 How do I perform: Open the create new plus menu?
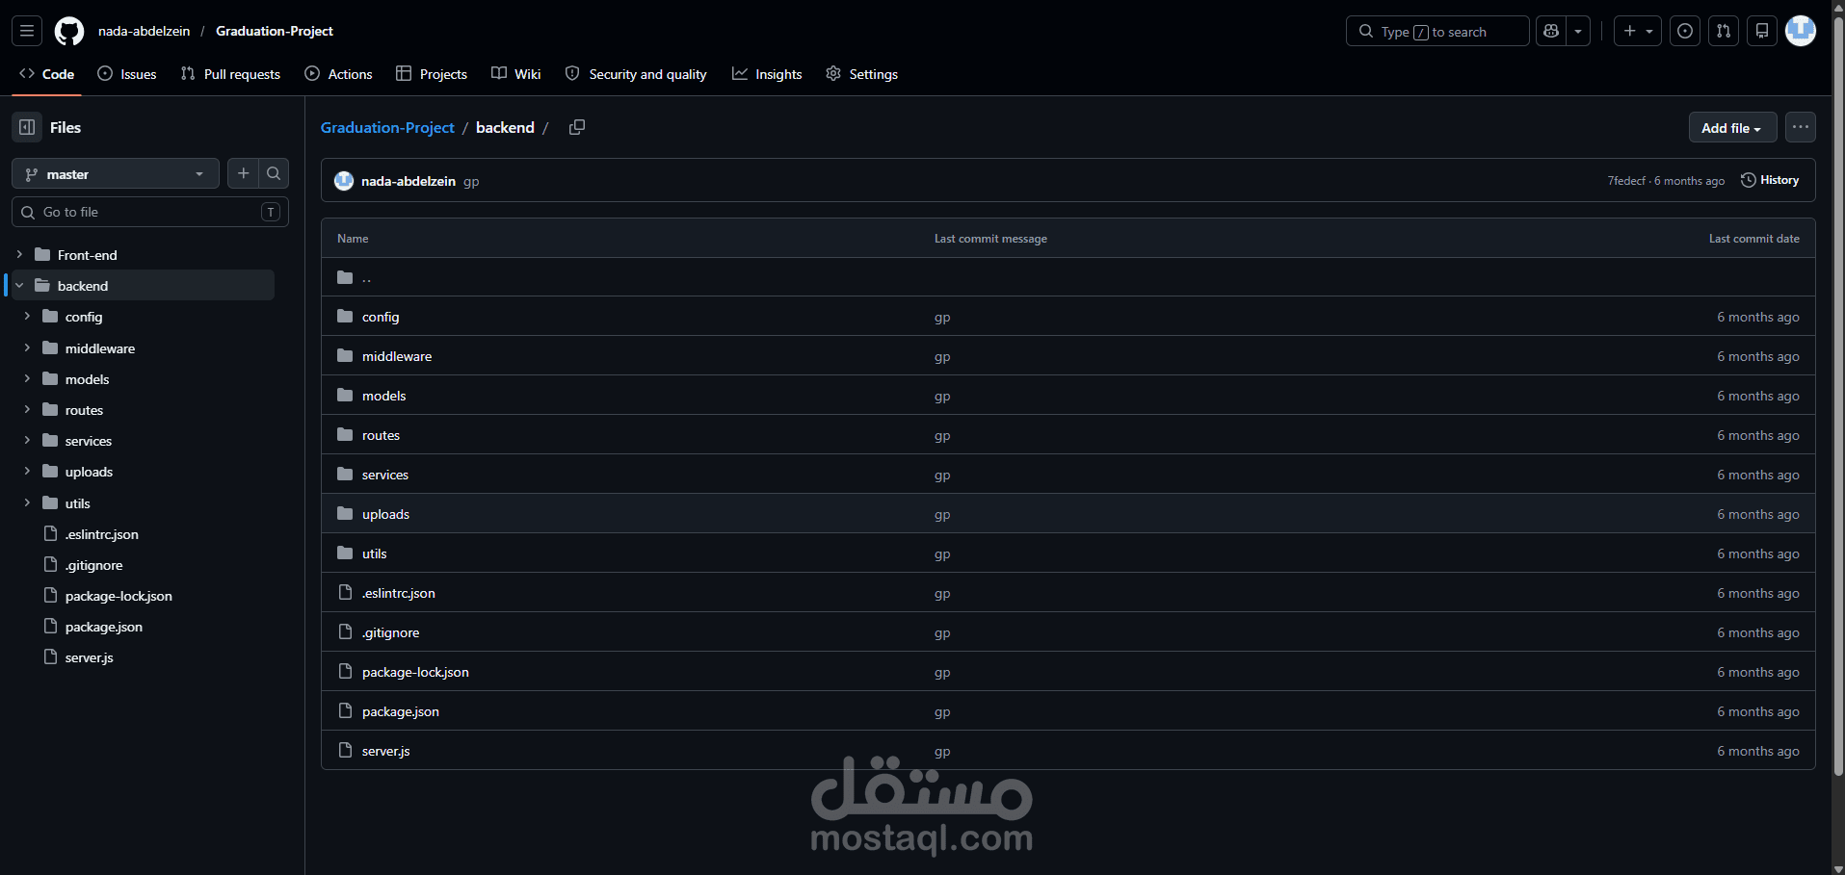(1638, 31)
